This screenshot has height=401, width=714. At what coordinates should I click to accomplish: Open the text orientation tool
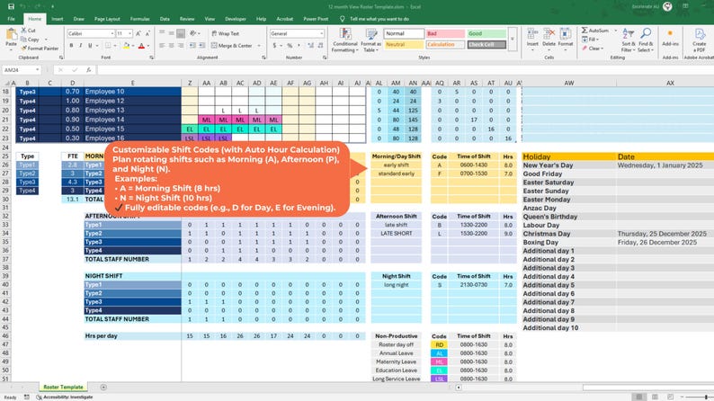click(193, 33)
